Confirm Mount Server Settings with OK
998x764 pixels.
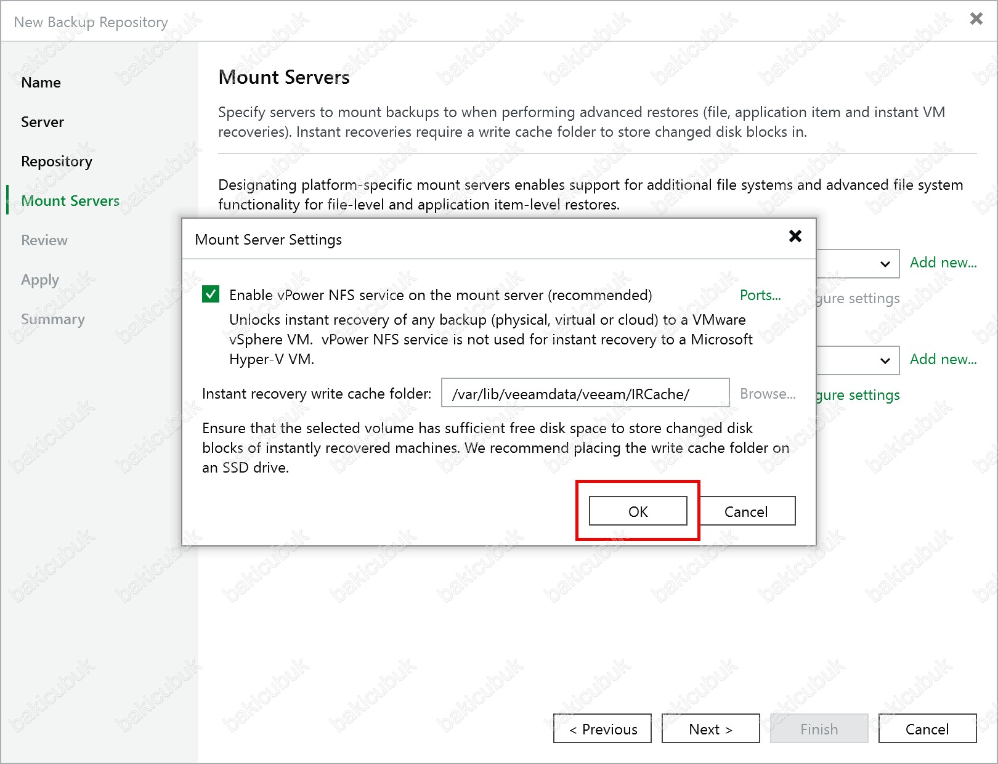click(638, 511)
